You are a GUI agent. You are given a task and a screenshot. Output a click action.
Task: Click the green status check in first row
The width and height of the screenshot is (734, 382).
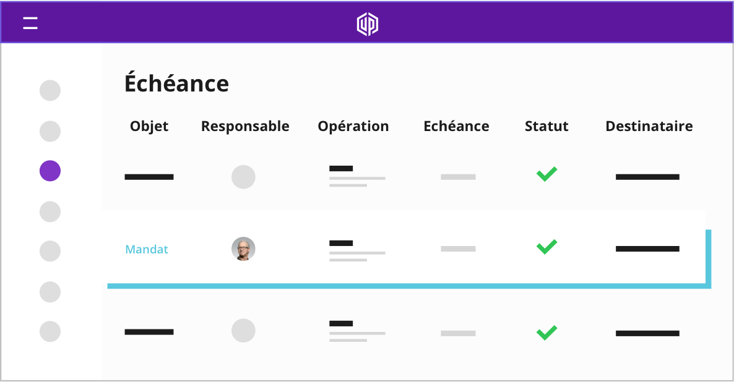click(546, 174)
